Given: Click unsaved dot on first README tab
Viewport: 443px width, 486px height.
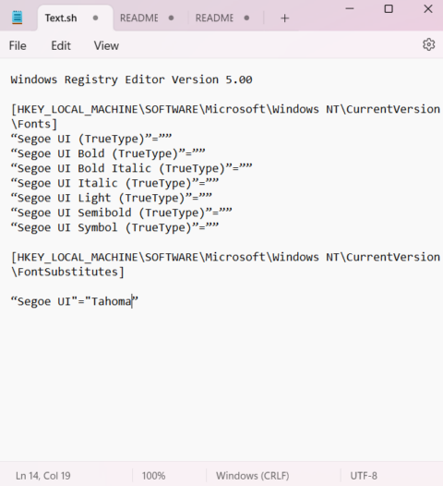Looking at the screenshot, I should [171, 18].
